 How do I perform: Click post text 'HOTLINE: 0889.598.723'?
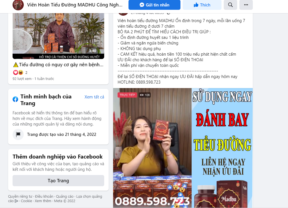click(139, 82)
